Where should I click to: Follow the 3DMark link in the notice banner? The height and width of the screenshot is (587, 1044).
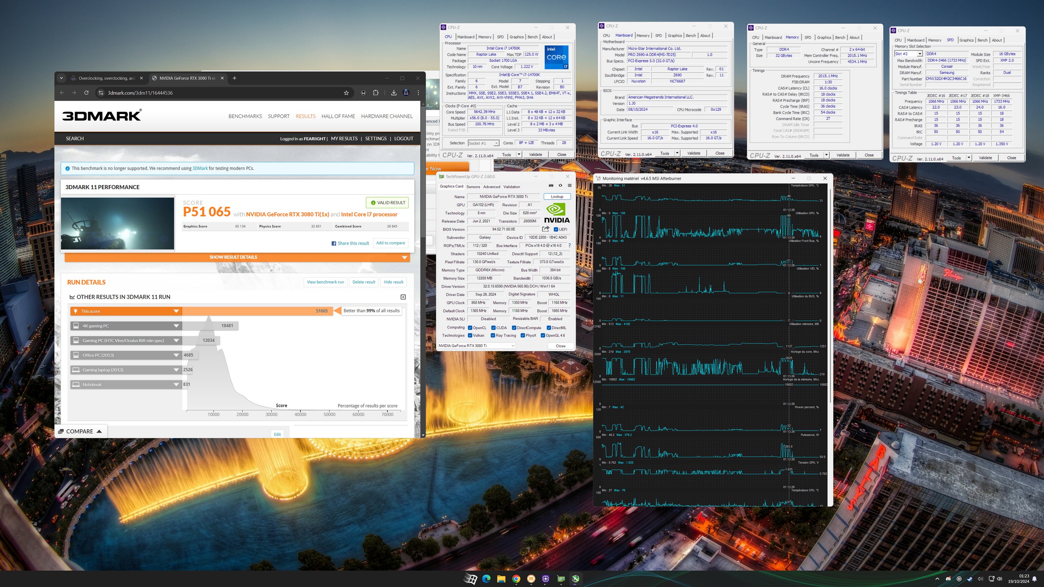point(200,168)
